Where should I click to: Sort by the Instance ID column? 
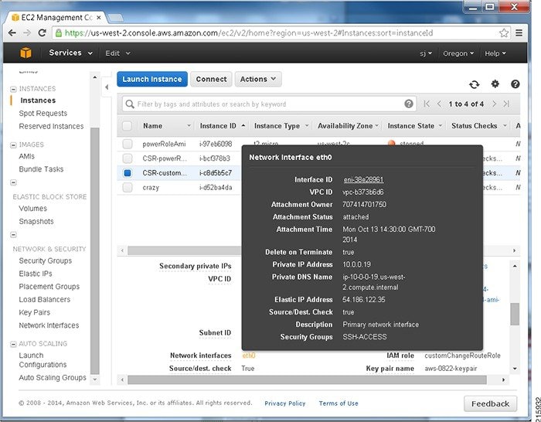(223, 126)
